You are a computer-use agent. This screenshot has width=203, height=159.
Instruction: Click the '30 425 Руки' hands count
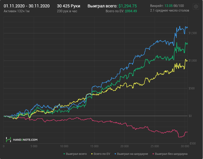(x=69, y=6)
